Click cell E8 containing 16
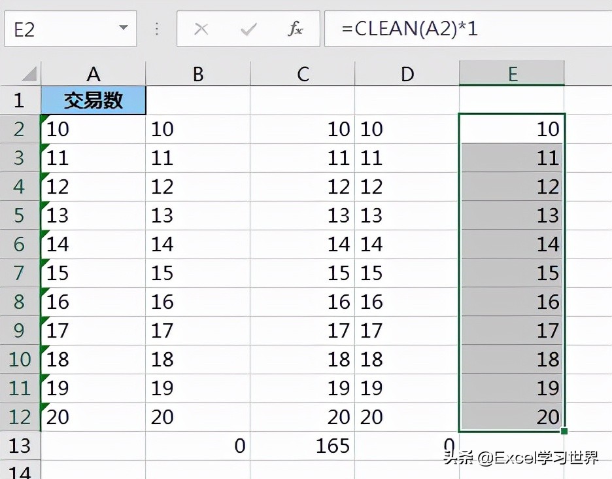Screen dimensions: 612x479 point(512,302)
